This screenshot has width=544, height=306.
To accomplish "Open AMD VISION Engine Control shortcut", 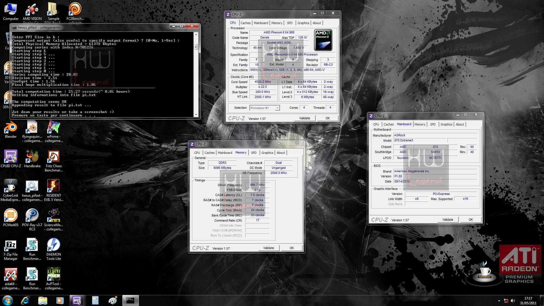I will [32, 12].
